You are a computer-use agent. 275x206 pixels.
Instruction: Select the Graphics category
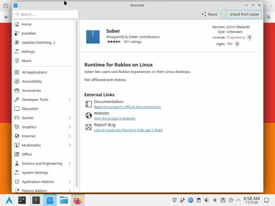(x=43, y=127)
